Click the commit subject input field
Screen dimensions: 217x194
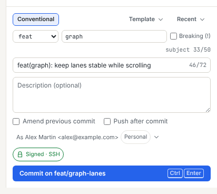click(112, 65)
